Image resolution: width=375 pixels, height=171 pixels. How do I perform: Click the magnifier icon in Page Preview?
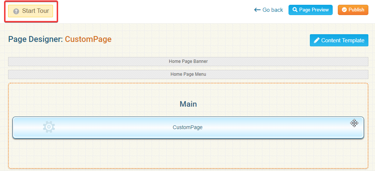pyautogui.click(x=295, y=10)
